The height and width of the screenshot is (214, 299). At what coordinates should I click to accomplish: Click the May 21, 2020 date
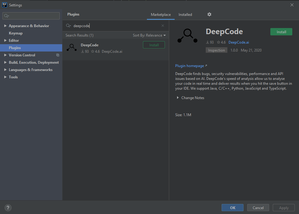251,50
